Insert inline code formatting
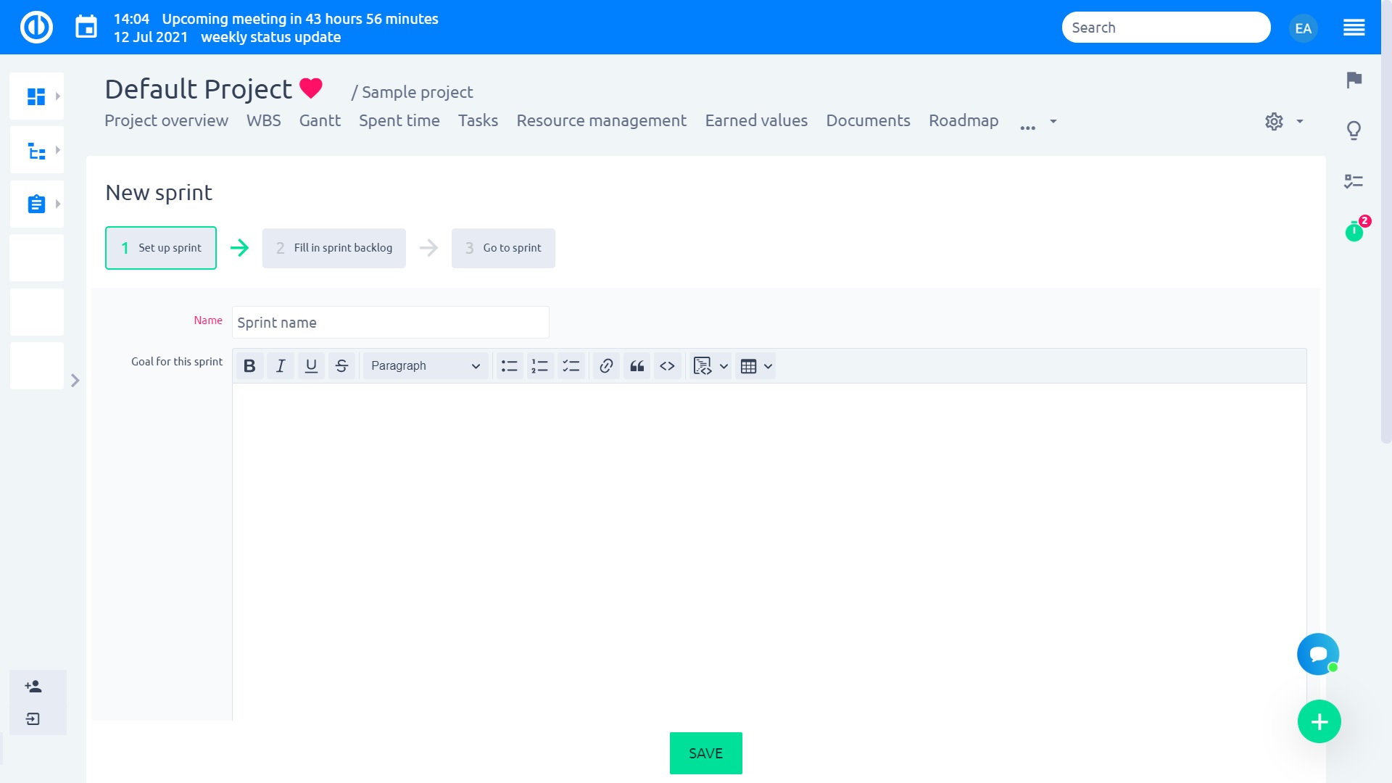1392x783 pixels. coord(668,366)
